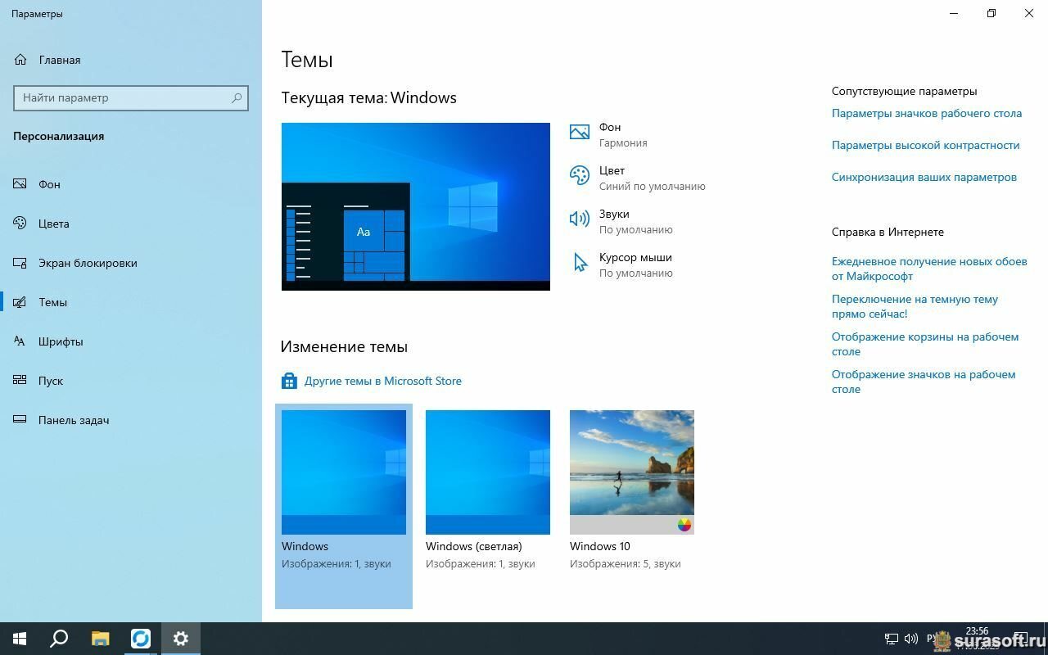
Task: Open Параметры значков рабочего стола
Action: click(x=927, y=114)
